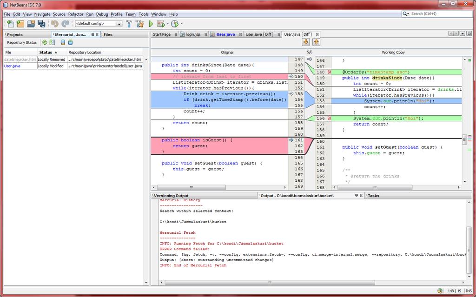Click the arrow icon at line 150
The height and width of the screenshot is (297, 476).
coord(291,77)
